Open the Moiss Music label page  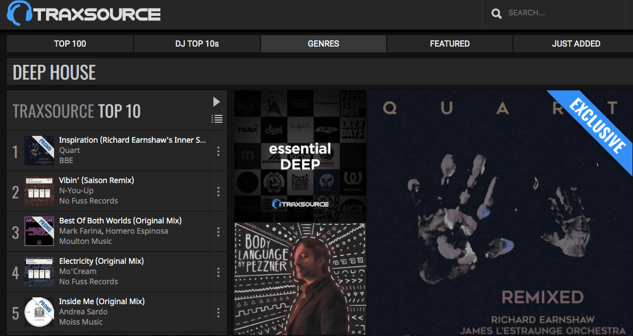[81, 322]
